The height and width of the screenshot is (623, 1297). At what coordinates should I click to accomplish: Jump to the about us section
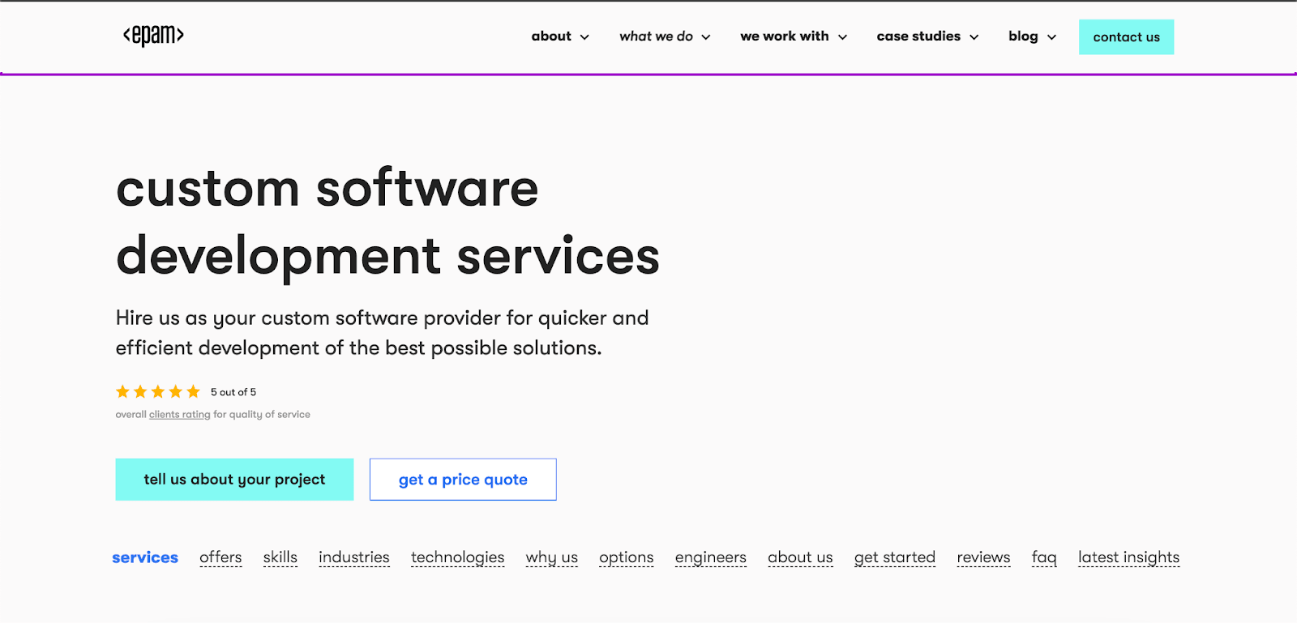800,557
